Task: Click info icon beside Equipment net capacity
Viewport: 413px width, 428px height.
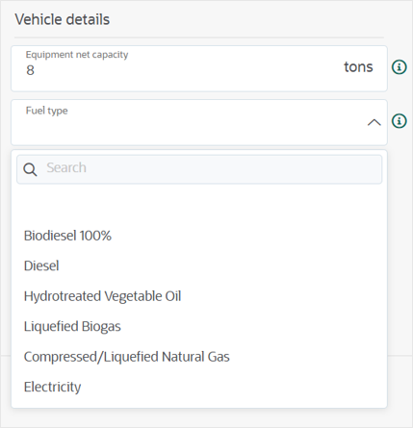Action: pyautogui.click(x=400, y=67)
